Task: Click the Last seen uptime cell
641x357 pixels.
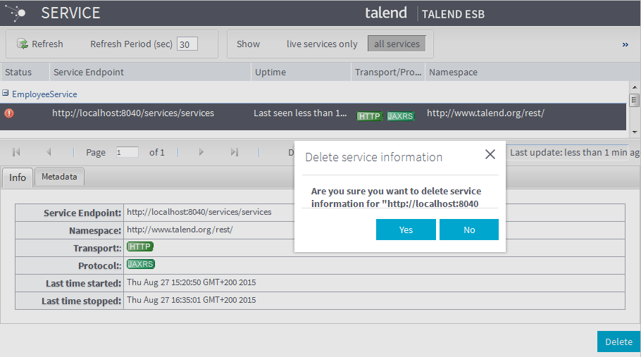Action: point(300,113)
